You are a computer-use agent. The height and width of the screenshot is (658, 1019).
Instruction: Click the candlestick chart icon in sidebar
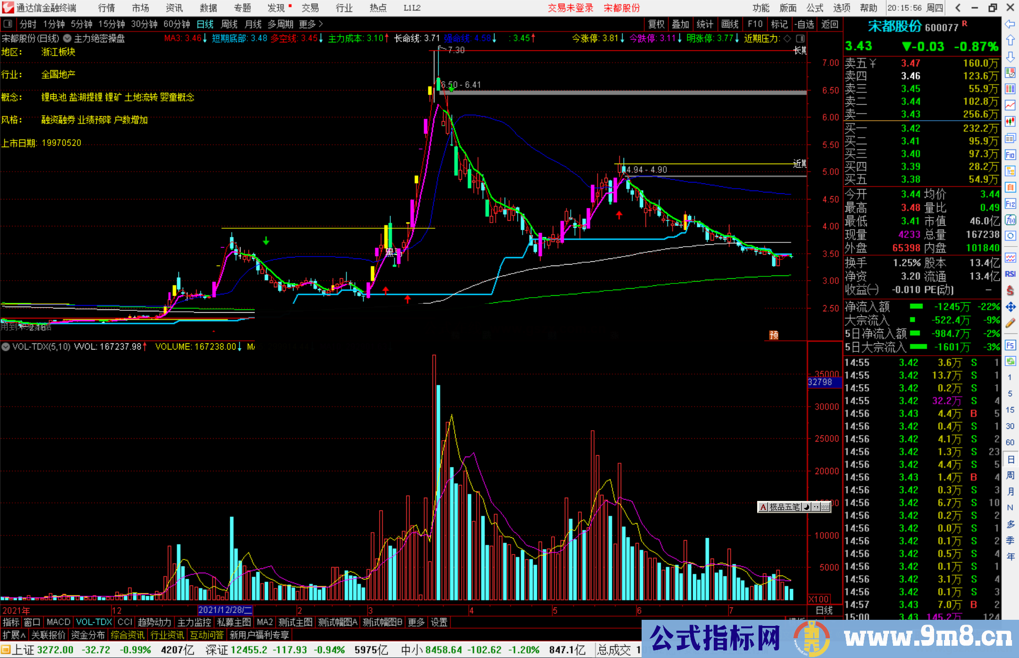(x=1010, y=122)
